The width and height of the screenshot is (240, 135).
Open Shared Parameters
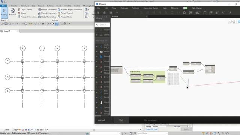tap(47, 13)
